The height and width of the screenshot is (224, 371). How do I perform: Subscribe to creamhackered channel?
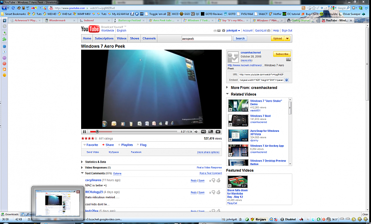pyautogui.click(x=282, y=54)
